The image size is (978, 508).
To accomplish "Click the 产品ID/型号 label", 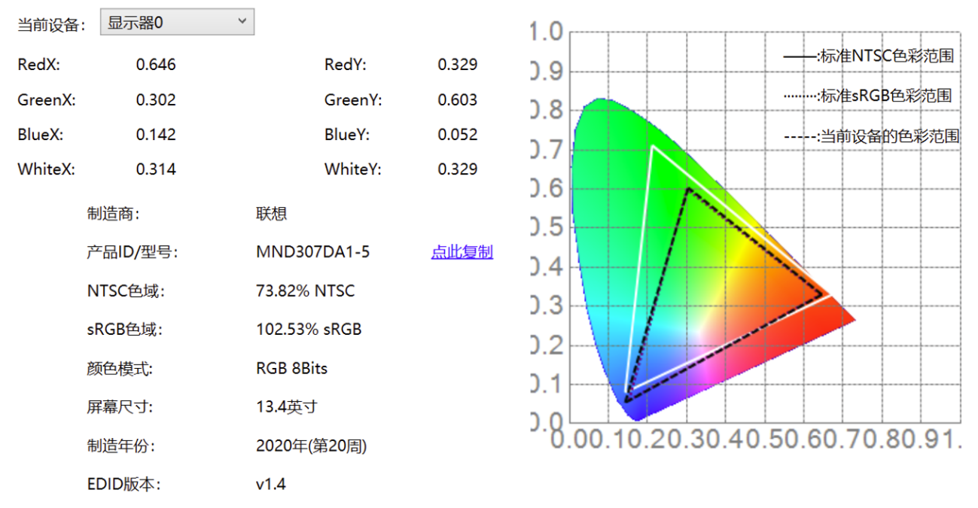I will [133, 252].
